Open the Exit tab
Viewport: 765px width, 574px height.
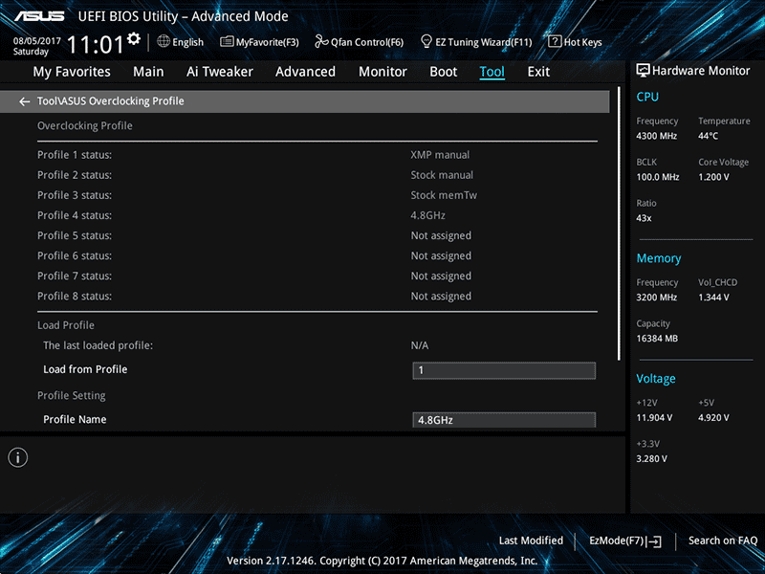[x=538, y=72]
